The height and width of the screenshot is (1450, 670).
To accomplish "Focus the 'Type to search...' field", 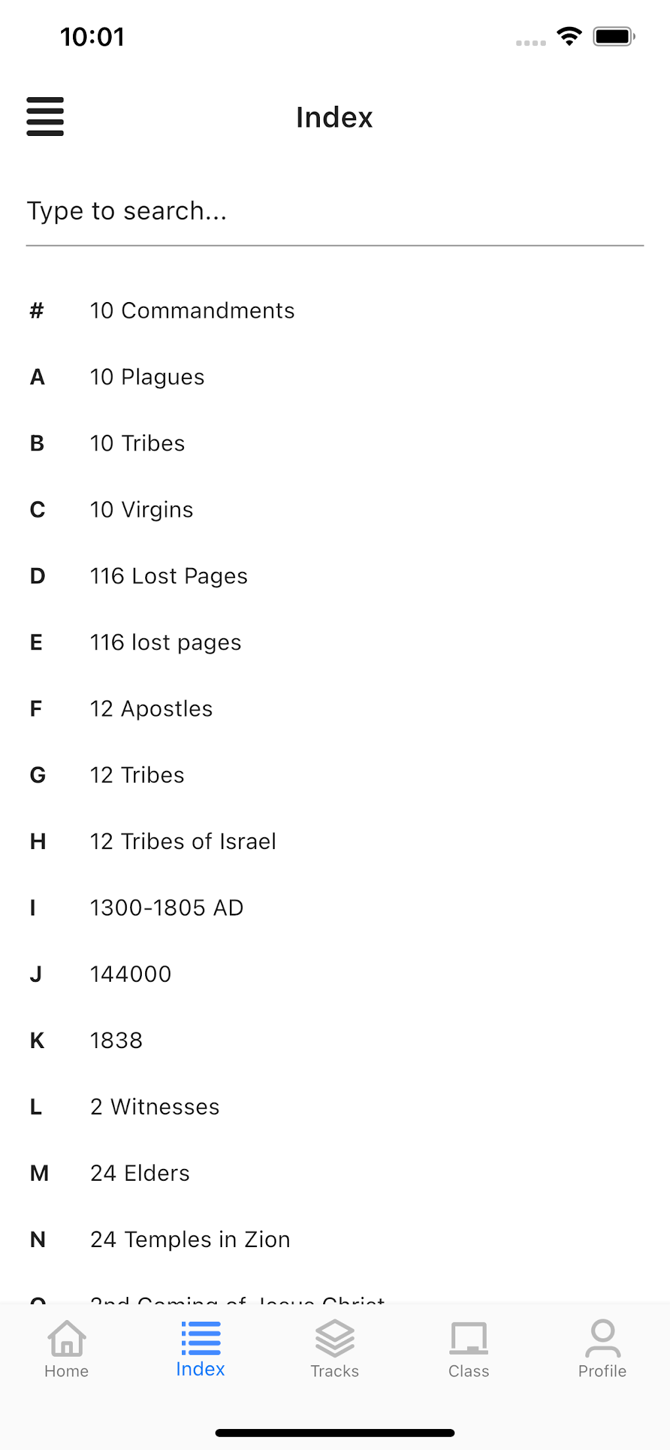I will 334,211.
